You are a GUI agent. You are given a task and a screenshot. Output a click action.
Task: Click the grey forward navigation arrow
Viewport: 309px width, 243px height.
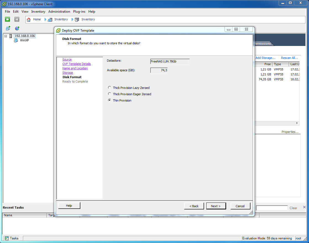17,19
